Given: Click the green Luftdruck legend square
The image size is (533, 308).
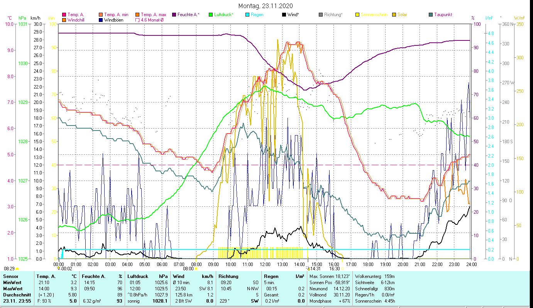Looking at the screenshot, I should (211, 15).
